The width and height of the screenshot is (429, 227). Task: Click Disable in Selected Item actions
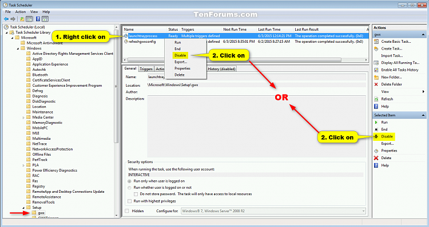[x=387, y=136]
